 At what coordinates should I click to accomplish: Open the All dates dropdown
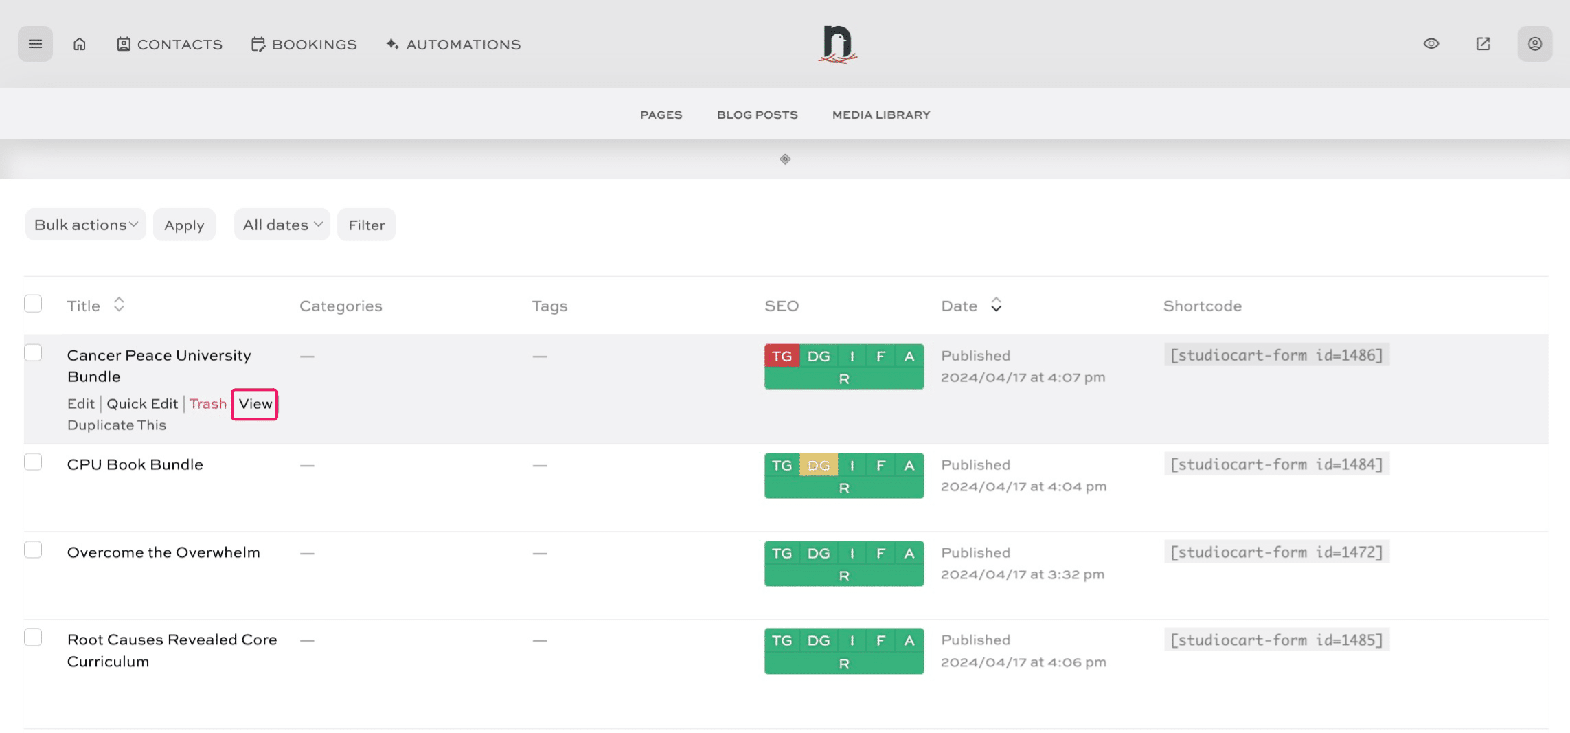282,225
